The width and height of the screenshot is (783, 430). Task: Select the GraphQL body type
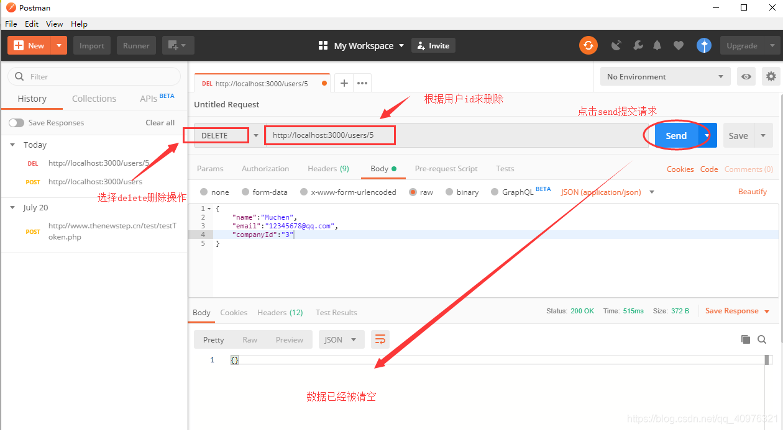[x=495, y=192]
